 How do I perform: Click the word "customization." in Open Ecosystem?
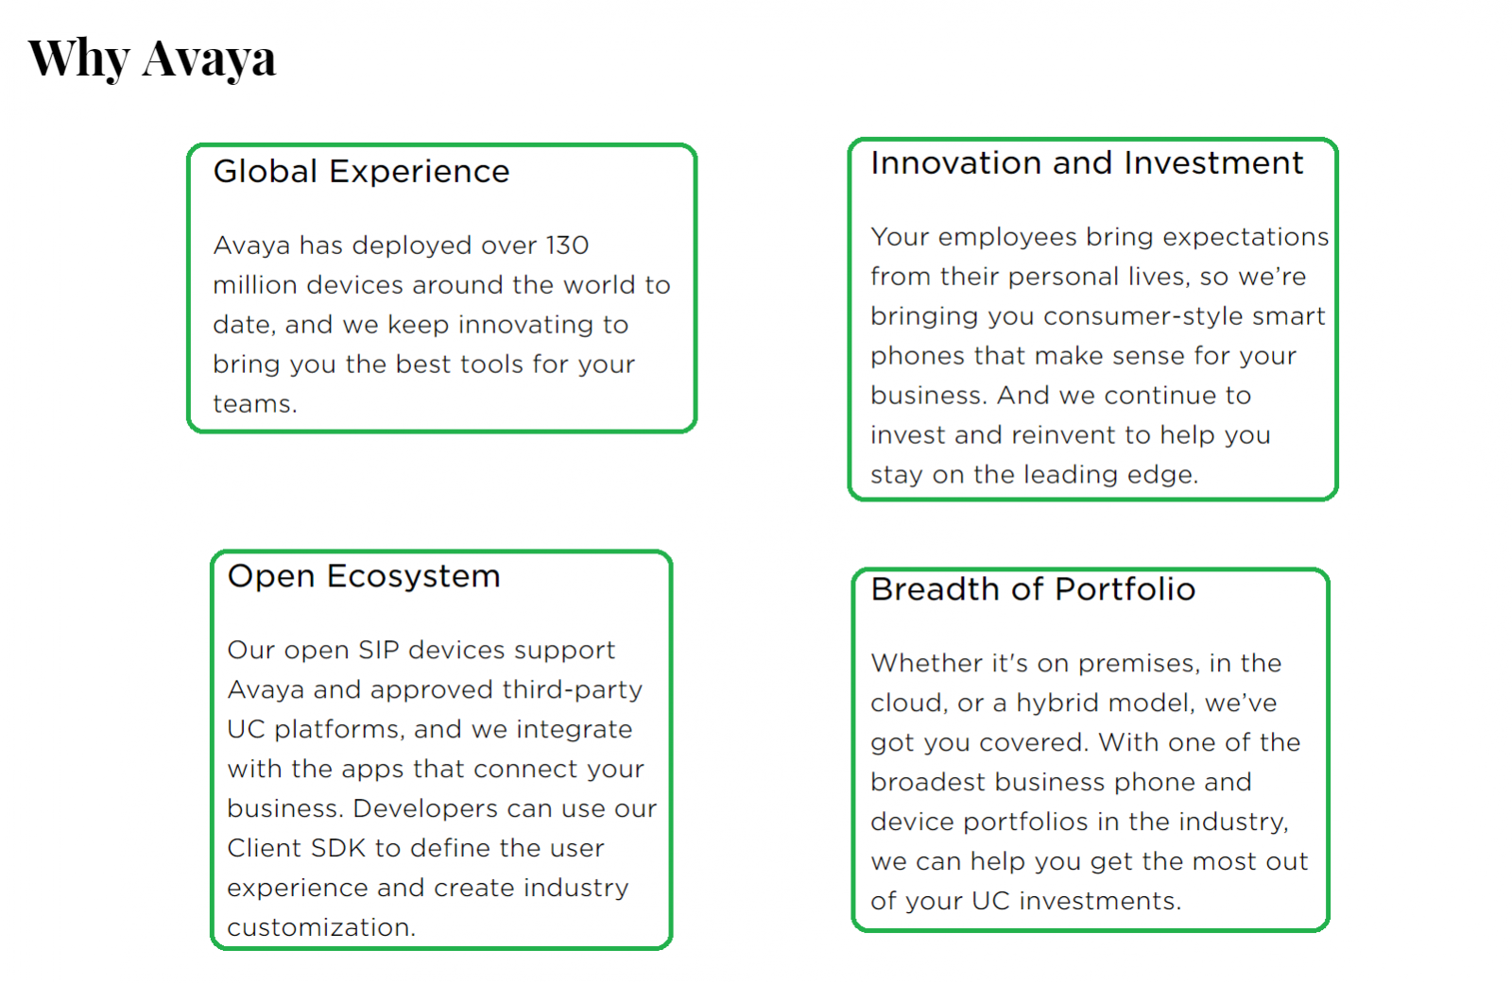(321, 928)
